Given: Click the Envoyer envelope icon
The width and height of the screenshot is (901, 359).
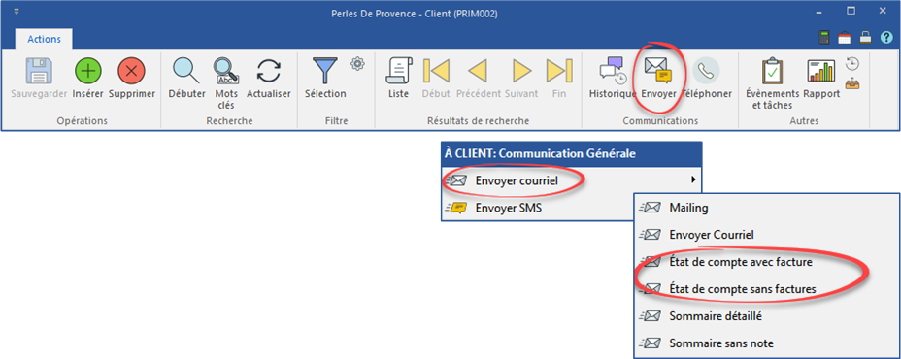Looking at the screenshot, I should (658, 71).
